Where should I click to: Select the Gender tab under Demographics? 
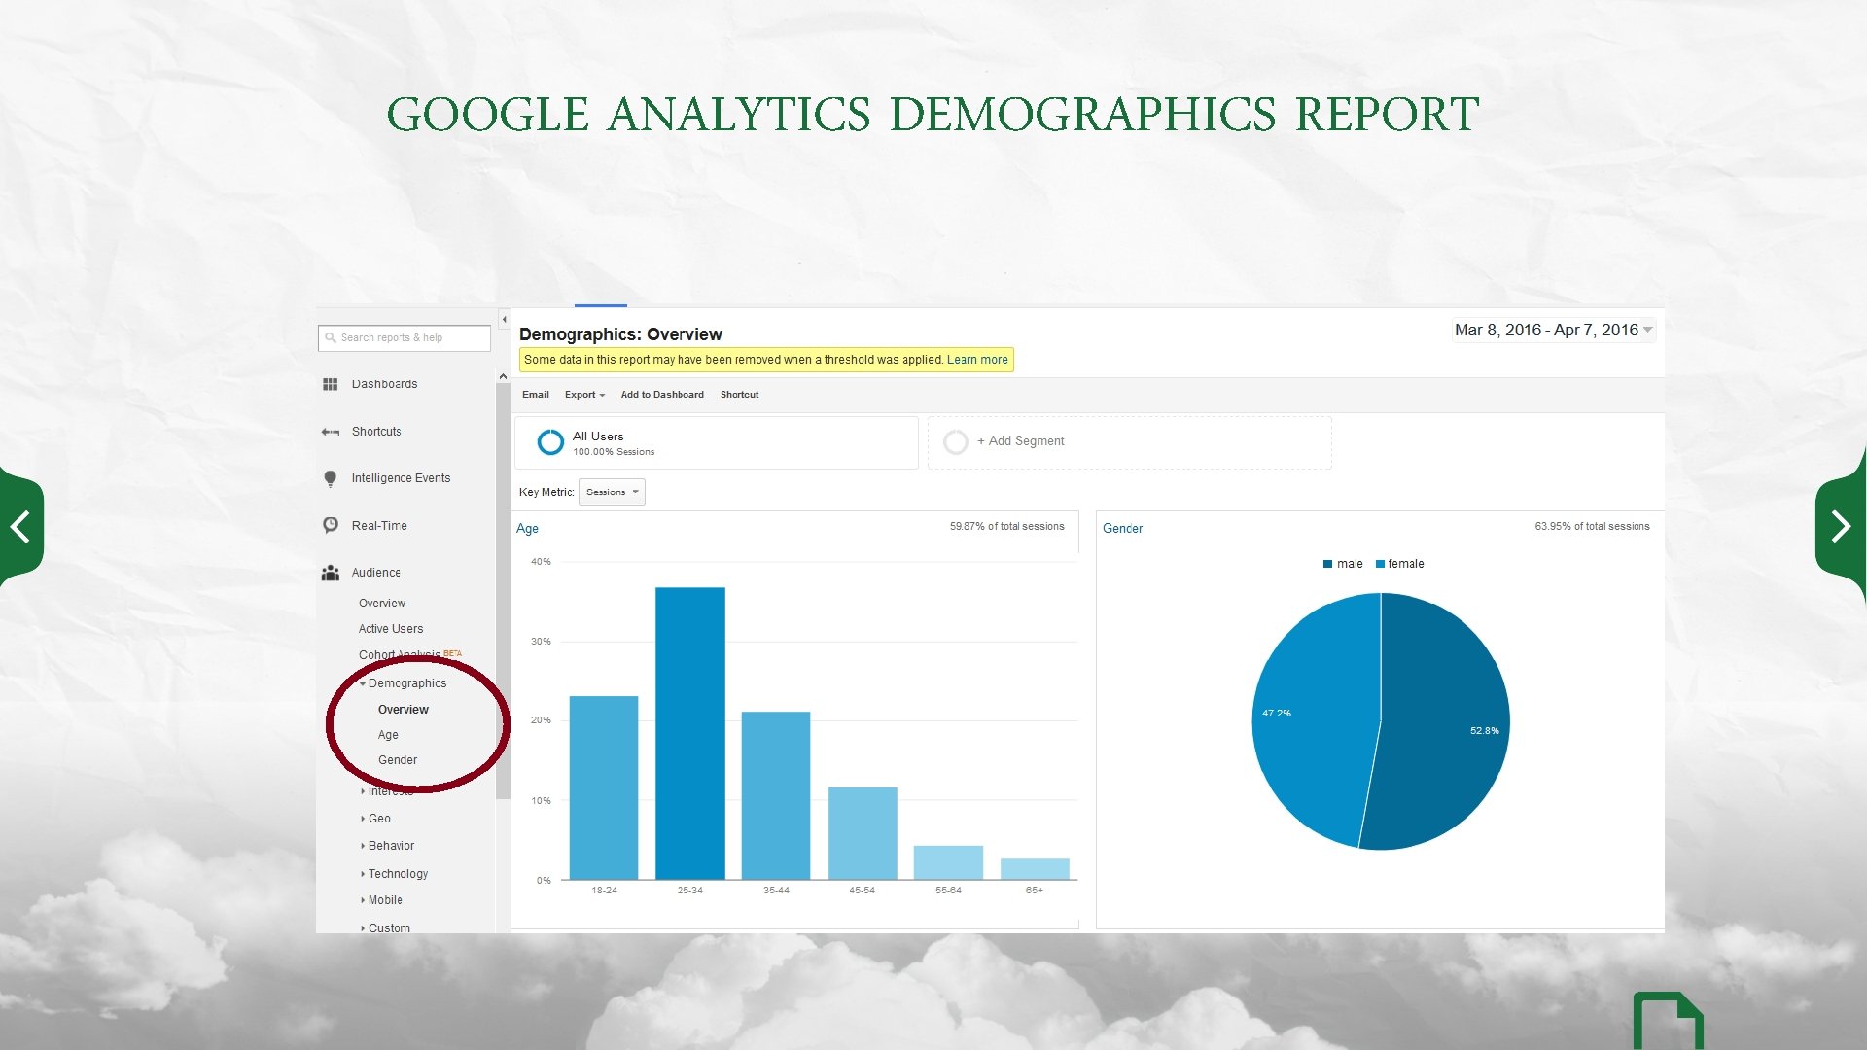[396, 760]
